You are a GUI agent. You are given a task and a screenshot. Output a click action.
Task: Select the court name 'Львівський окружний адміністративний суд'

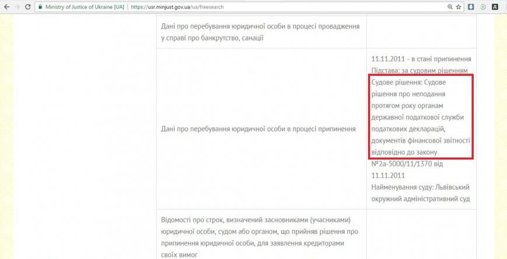point(420,193)
